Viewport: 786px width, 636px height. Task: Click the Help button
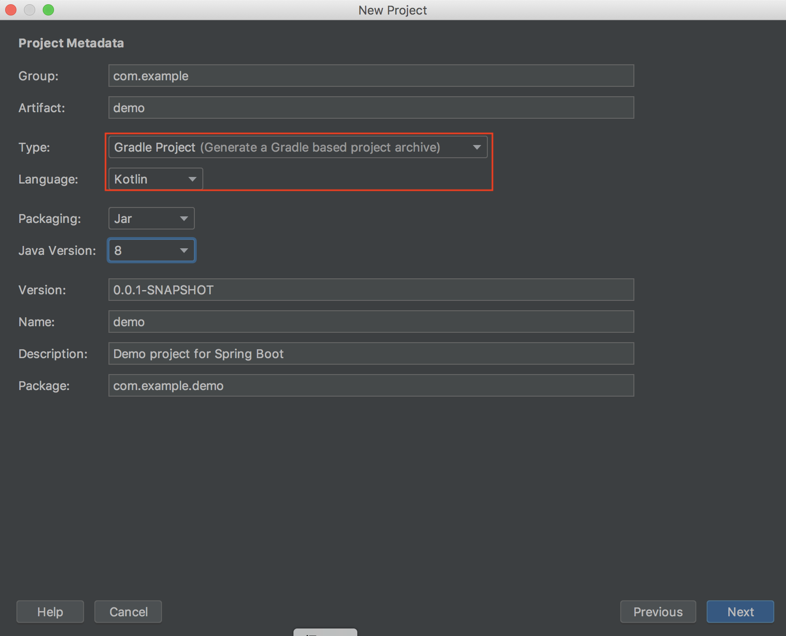coord(50,612)
